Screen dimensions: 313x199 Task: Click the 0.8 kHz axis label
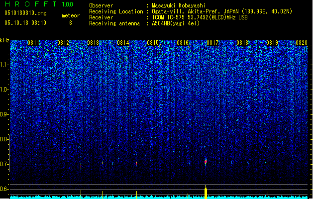tap(4, 139)
